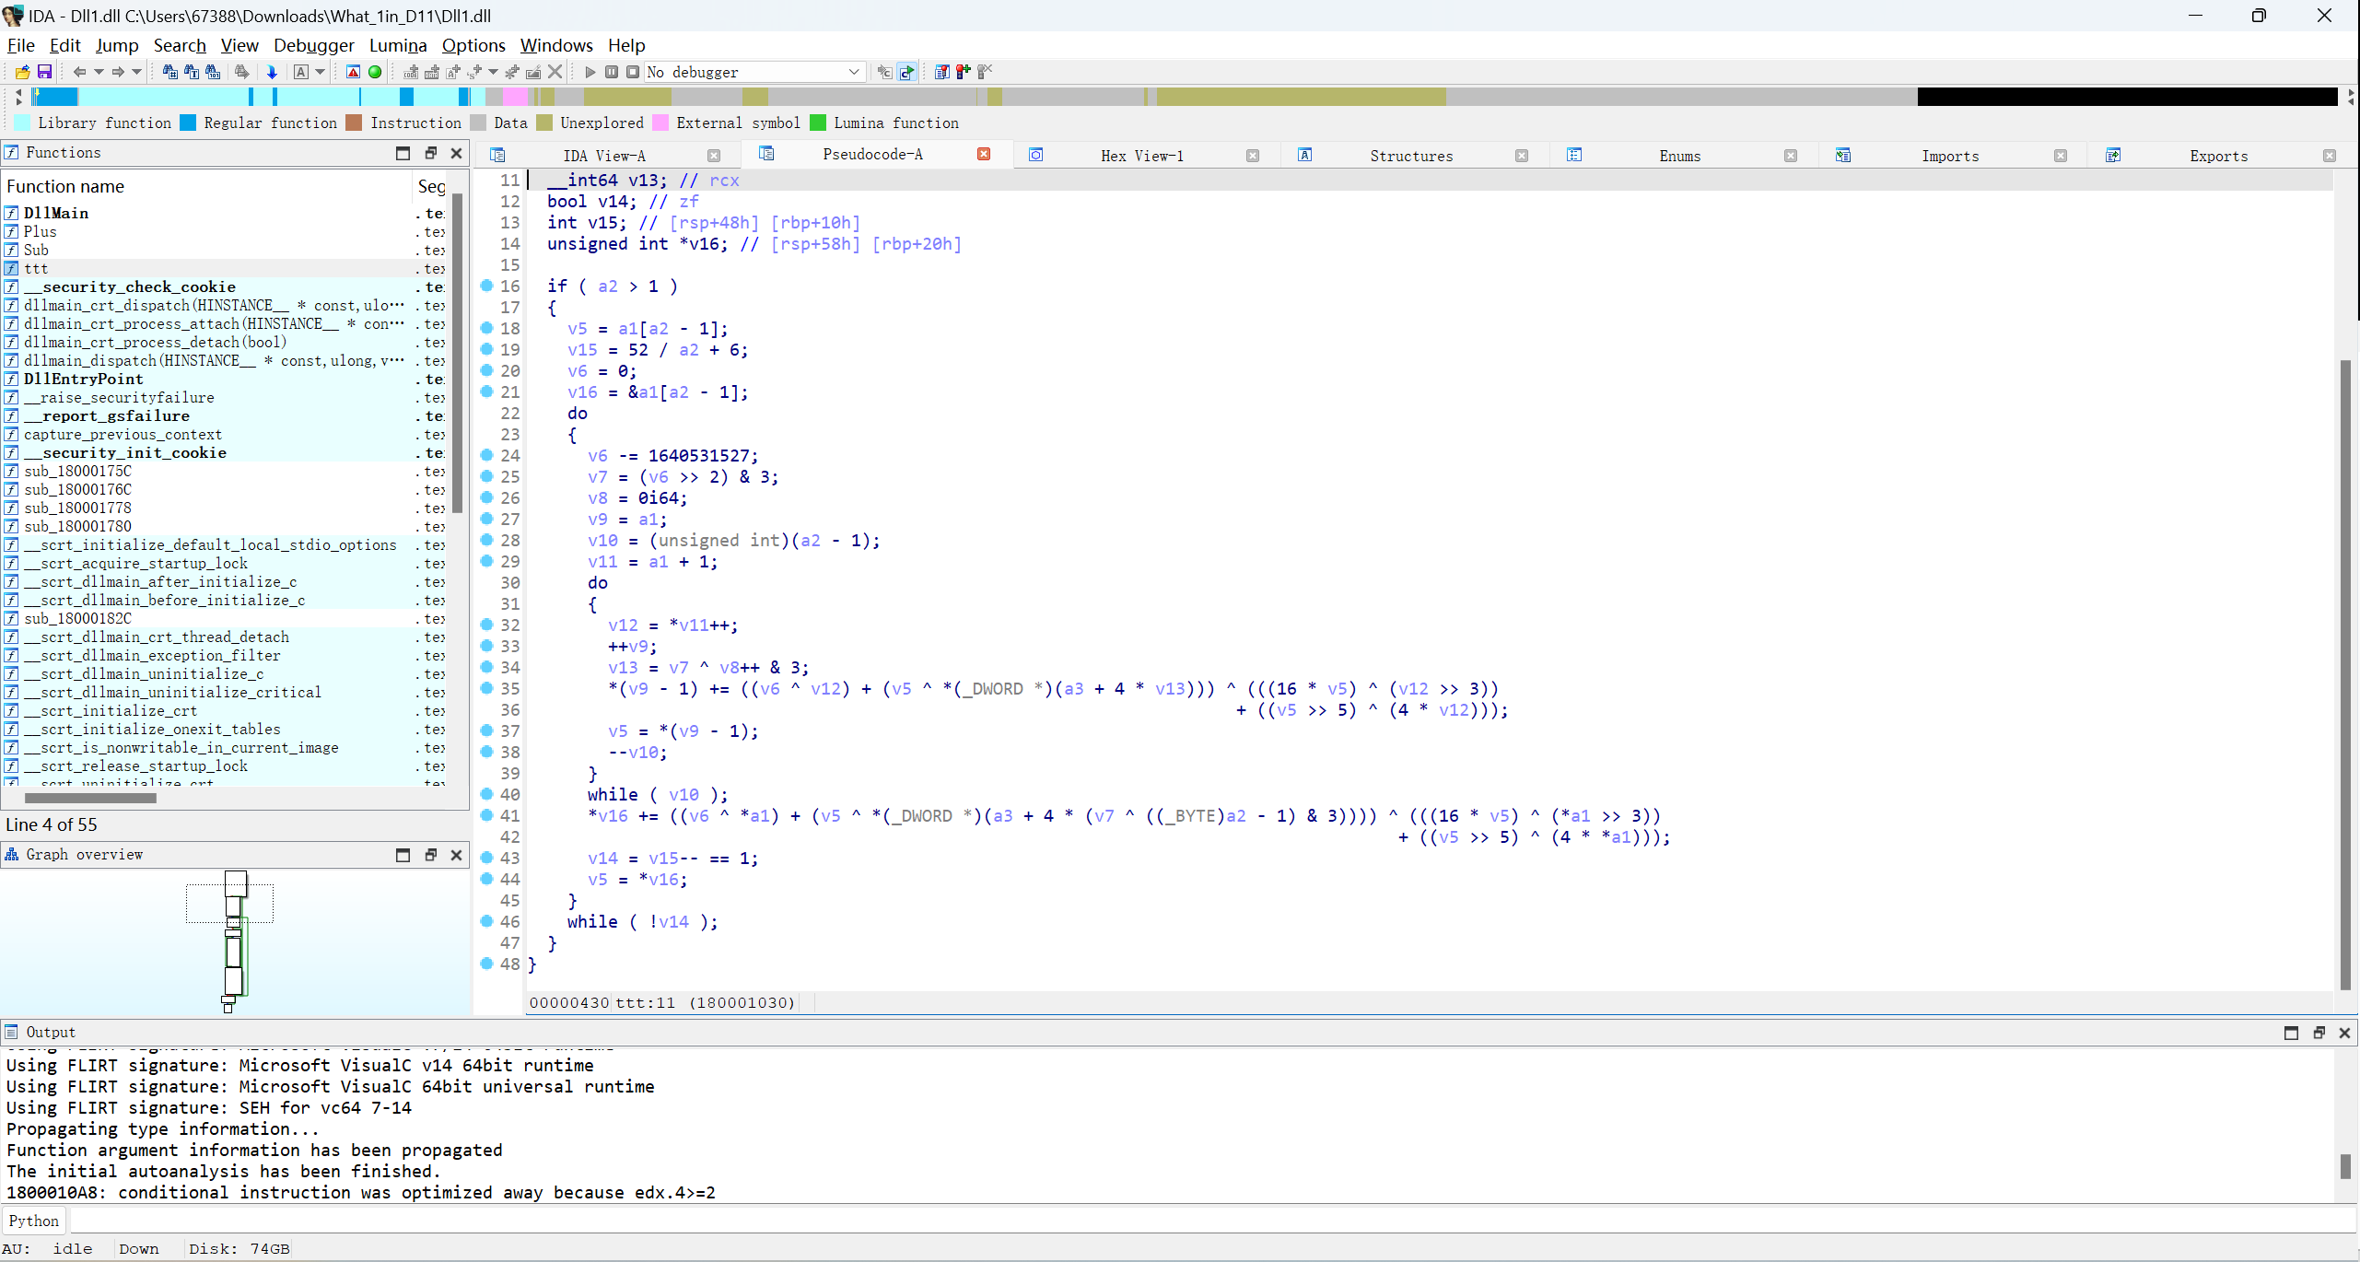
Task: Switch to the Structures tab
Action: pos(1411,156)
